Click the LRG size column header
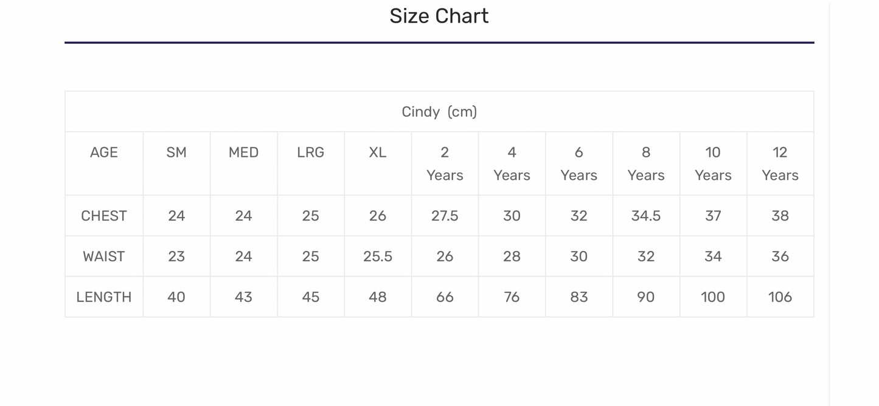Image resolution: width=879 pixels, height=406 pixels. tap(310, 153)
